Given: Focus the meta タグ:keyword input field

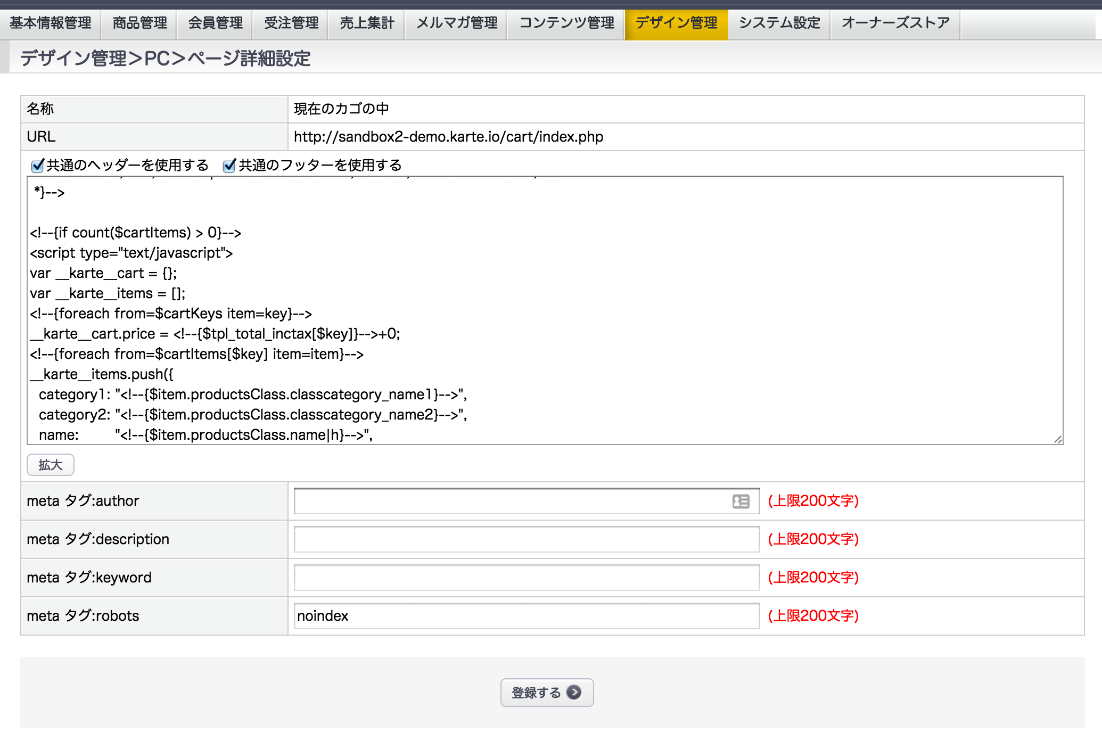Looking at the screenshot, I should (x=527, y=578).
